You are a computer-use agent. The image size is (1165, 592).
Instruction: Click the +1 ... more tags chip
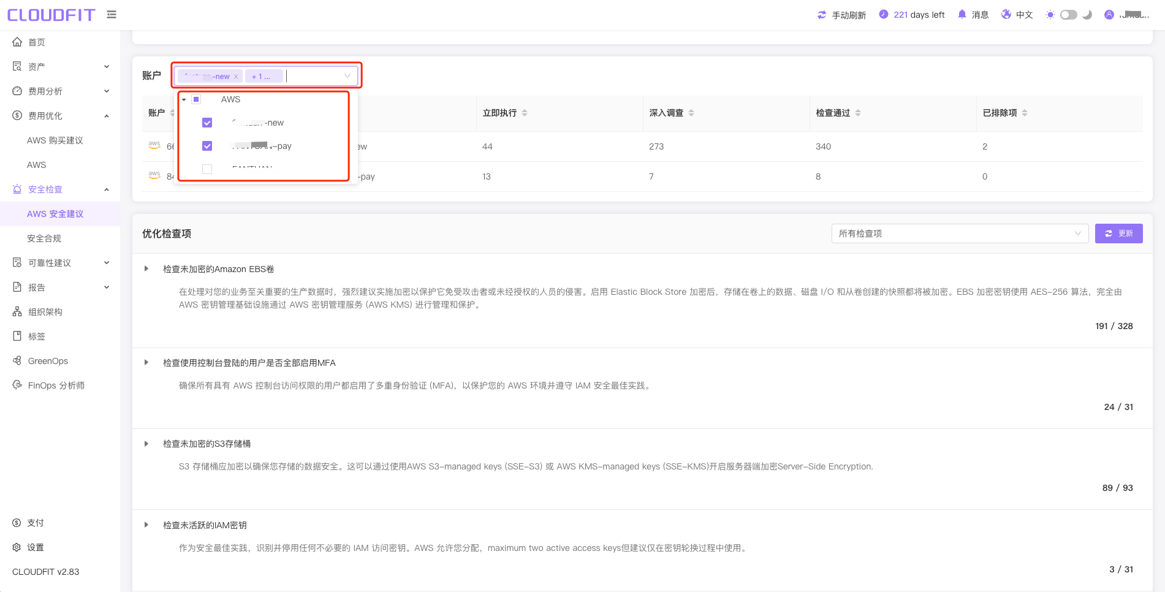264,77
